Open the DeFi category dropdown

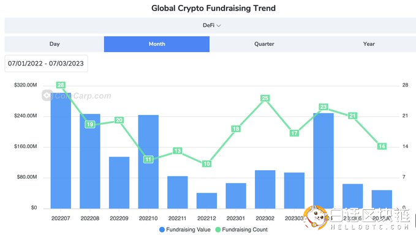(211, 26)
